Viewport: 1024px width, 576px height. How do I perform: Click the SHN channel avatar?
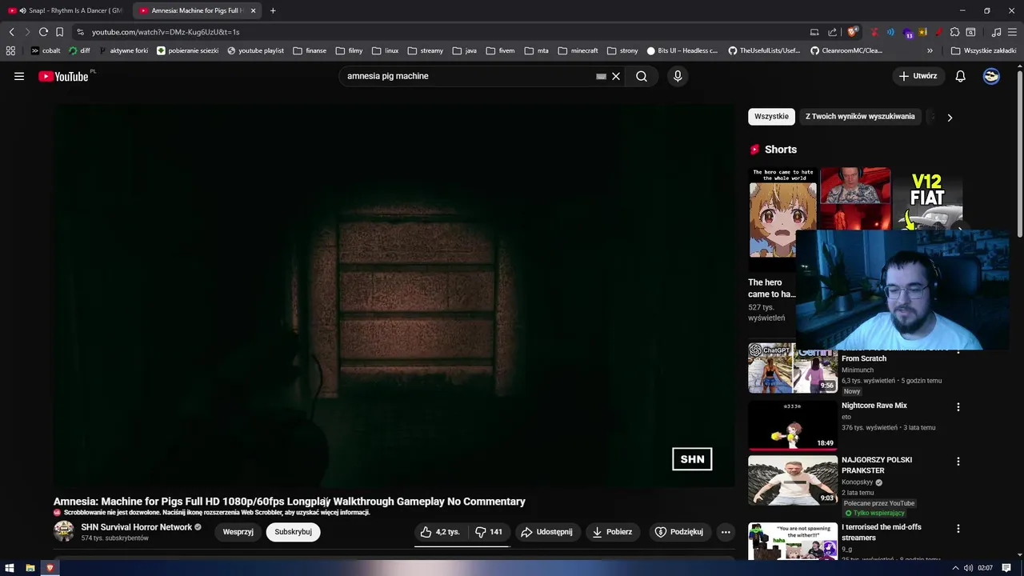64,531
